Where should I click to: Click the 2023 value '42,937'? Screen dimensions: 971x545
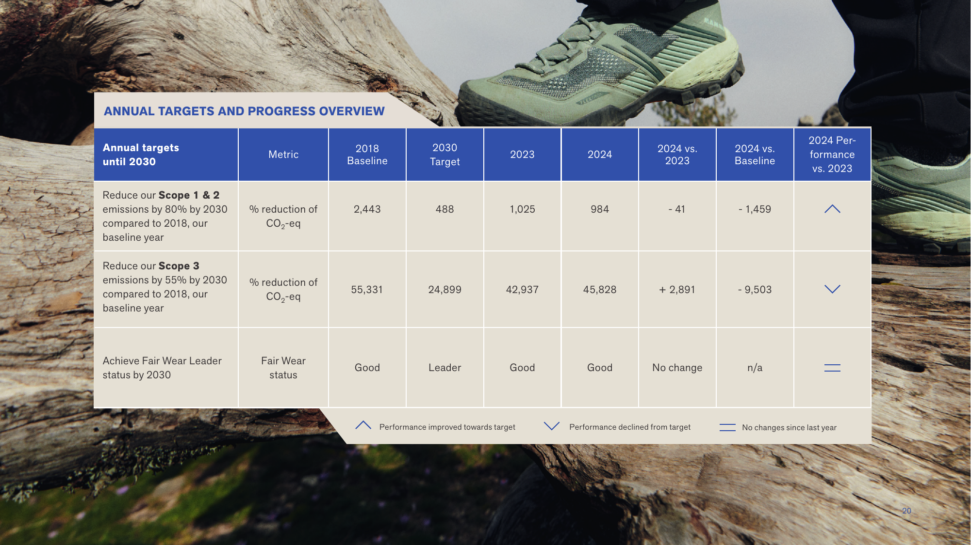[x=522, y=290]
